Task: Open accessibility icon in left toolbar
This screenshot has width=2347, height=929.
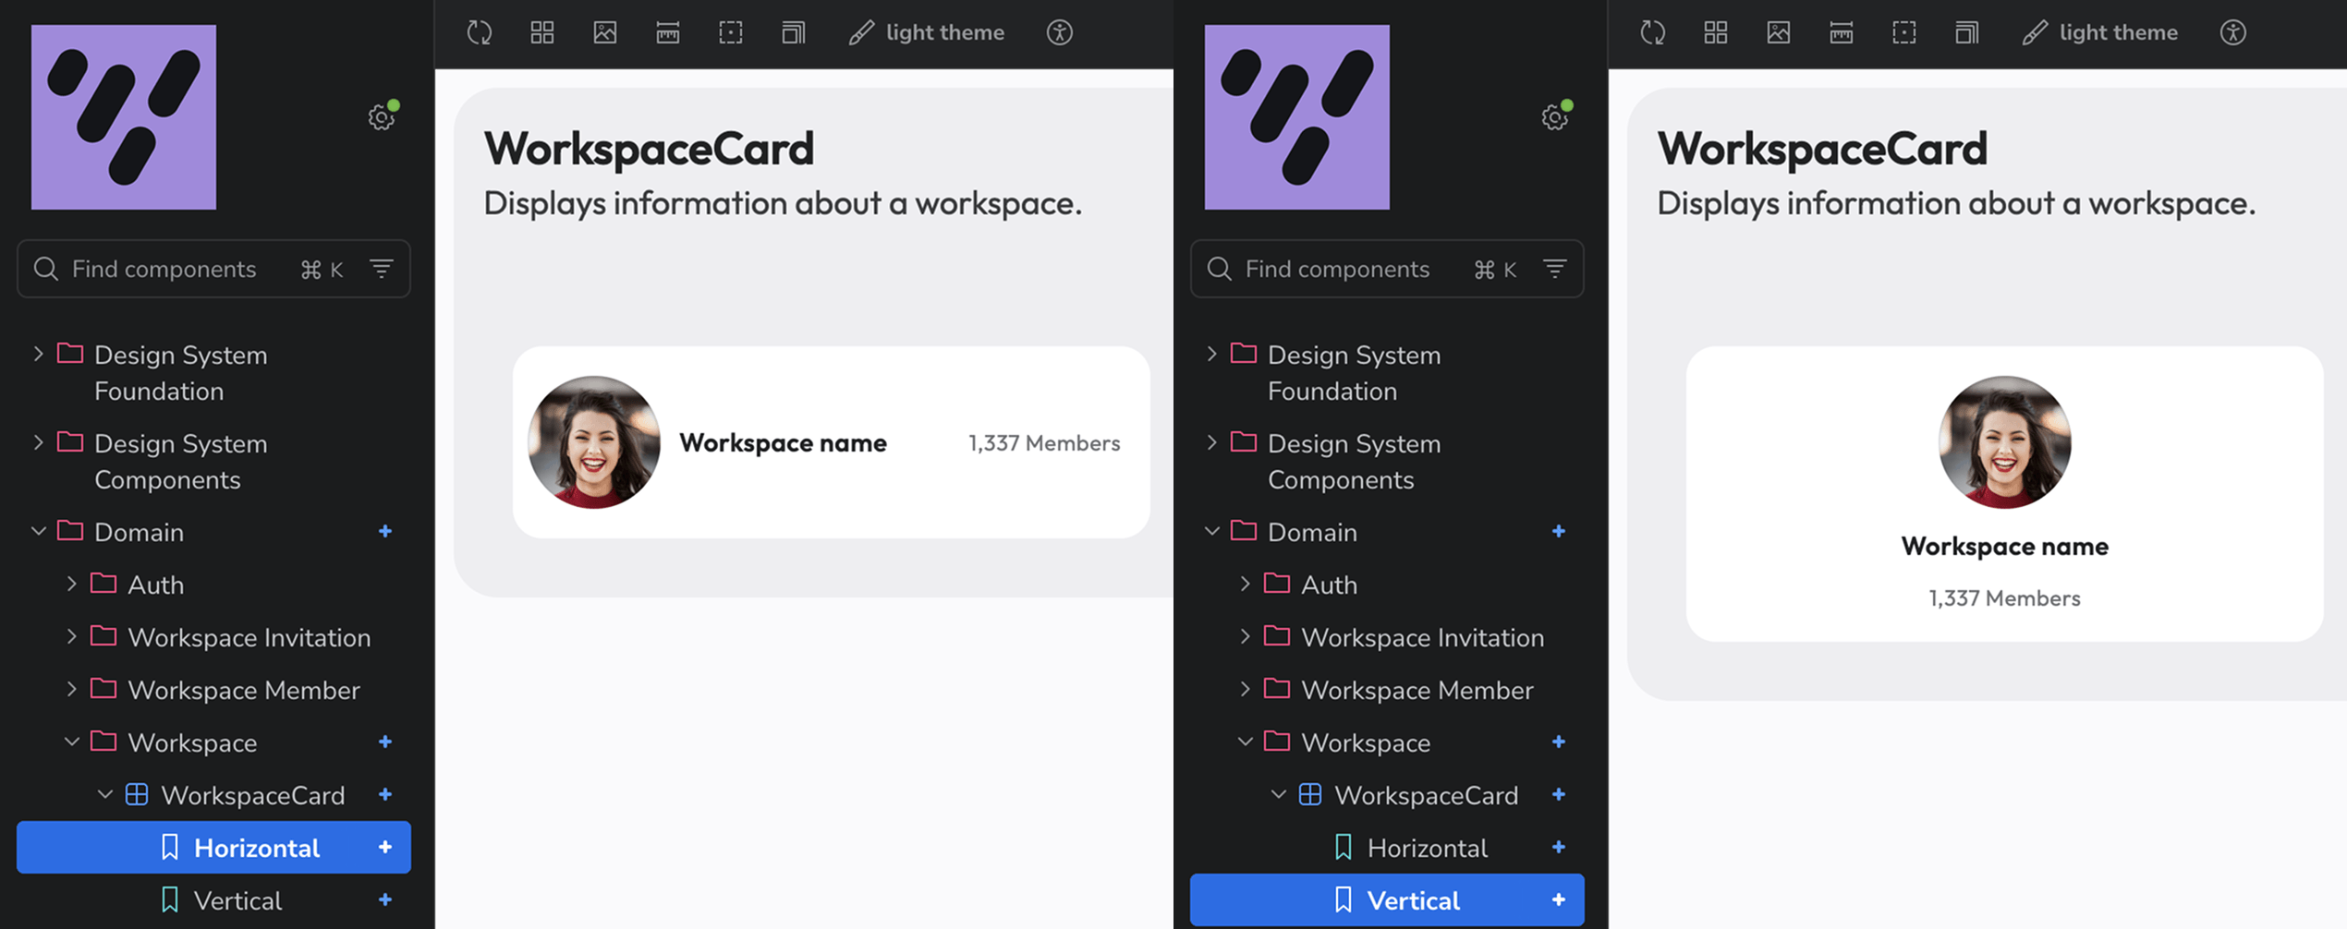Action: [1060, 32]
